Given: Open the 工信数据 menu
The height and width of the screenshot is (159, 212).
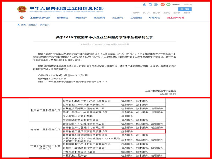Looking at the screenshot, I should pos(136,17).
